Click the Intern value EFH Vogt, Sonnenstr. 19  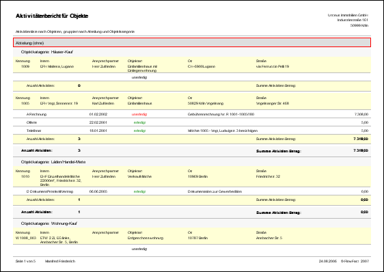tap(59, 103)
